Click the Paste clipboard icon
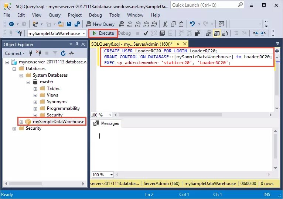283x199 pixels. click(x=181, y=24)
